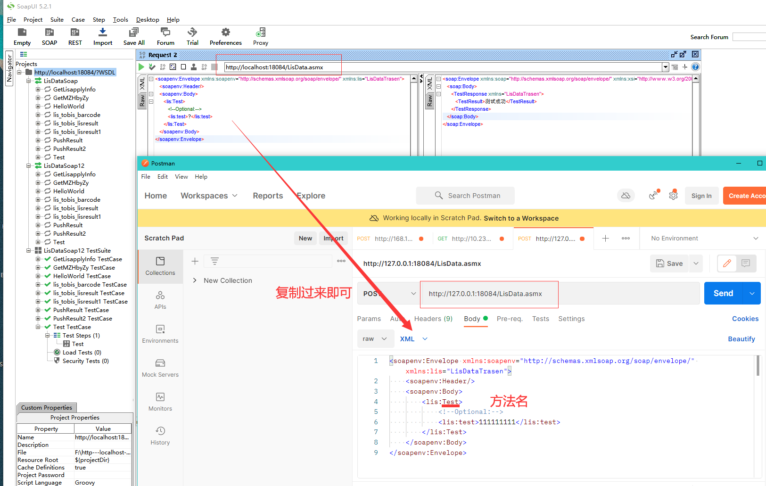Open the No Environment dropdown
Viewport: 766px width, 486px height.
click(x=704, y=239)
